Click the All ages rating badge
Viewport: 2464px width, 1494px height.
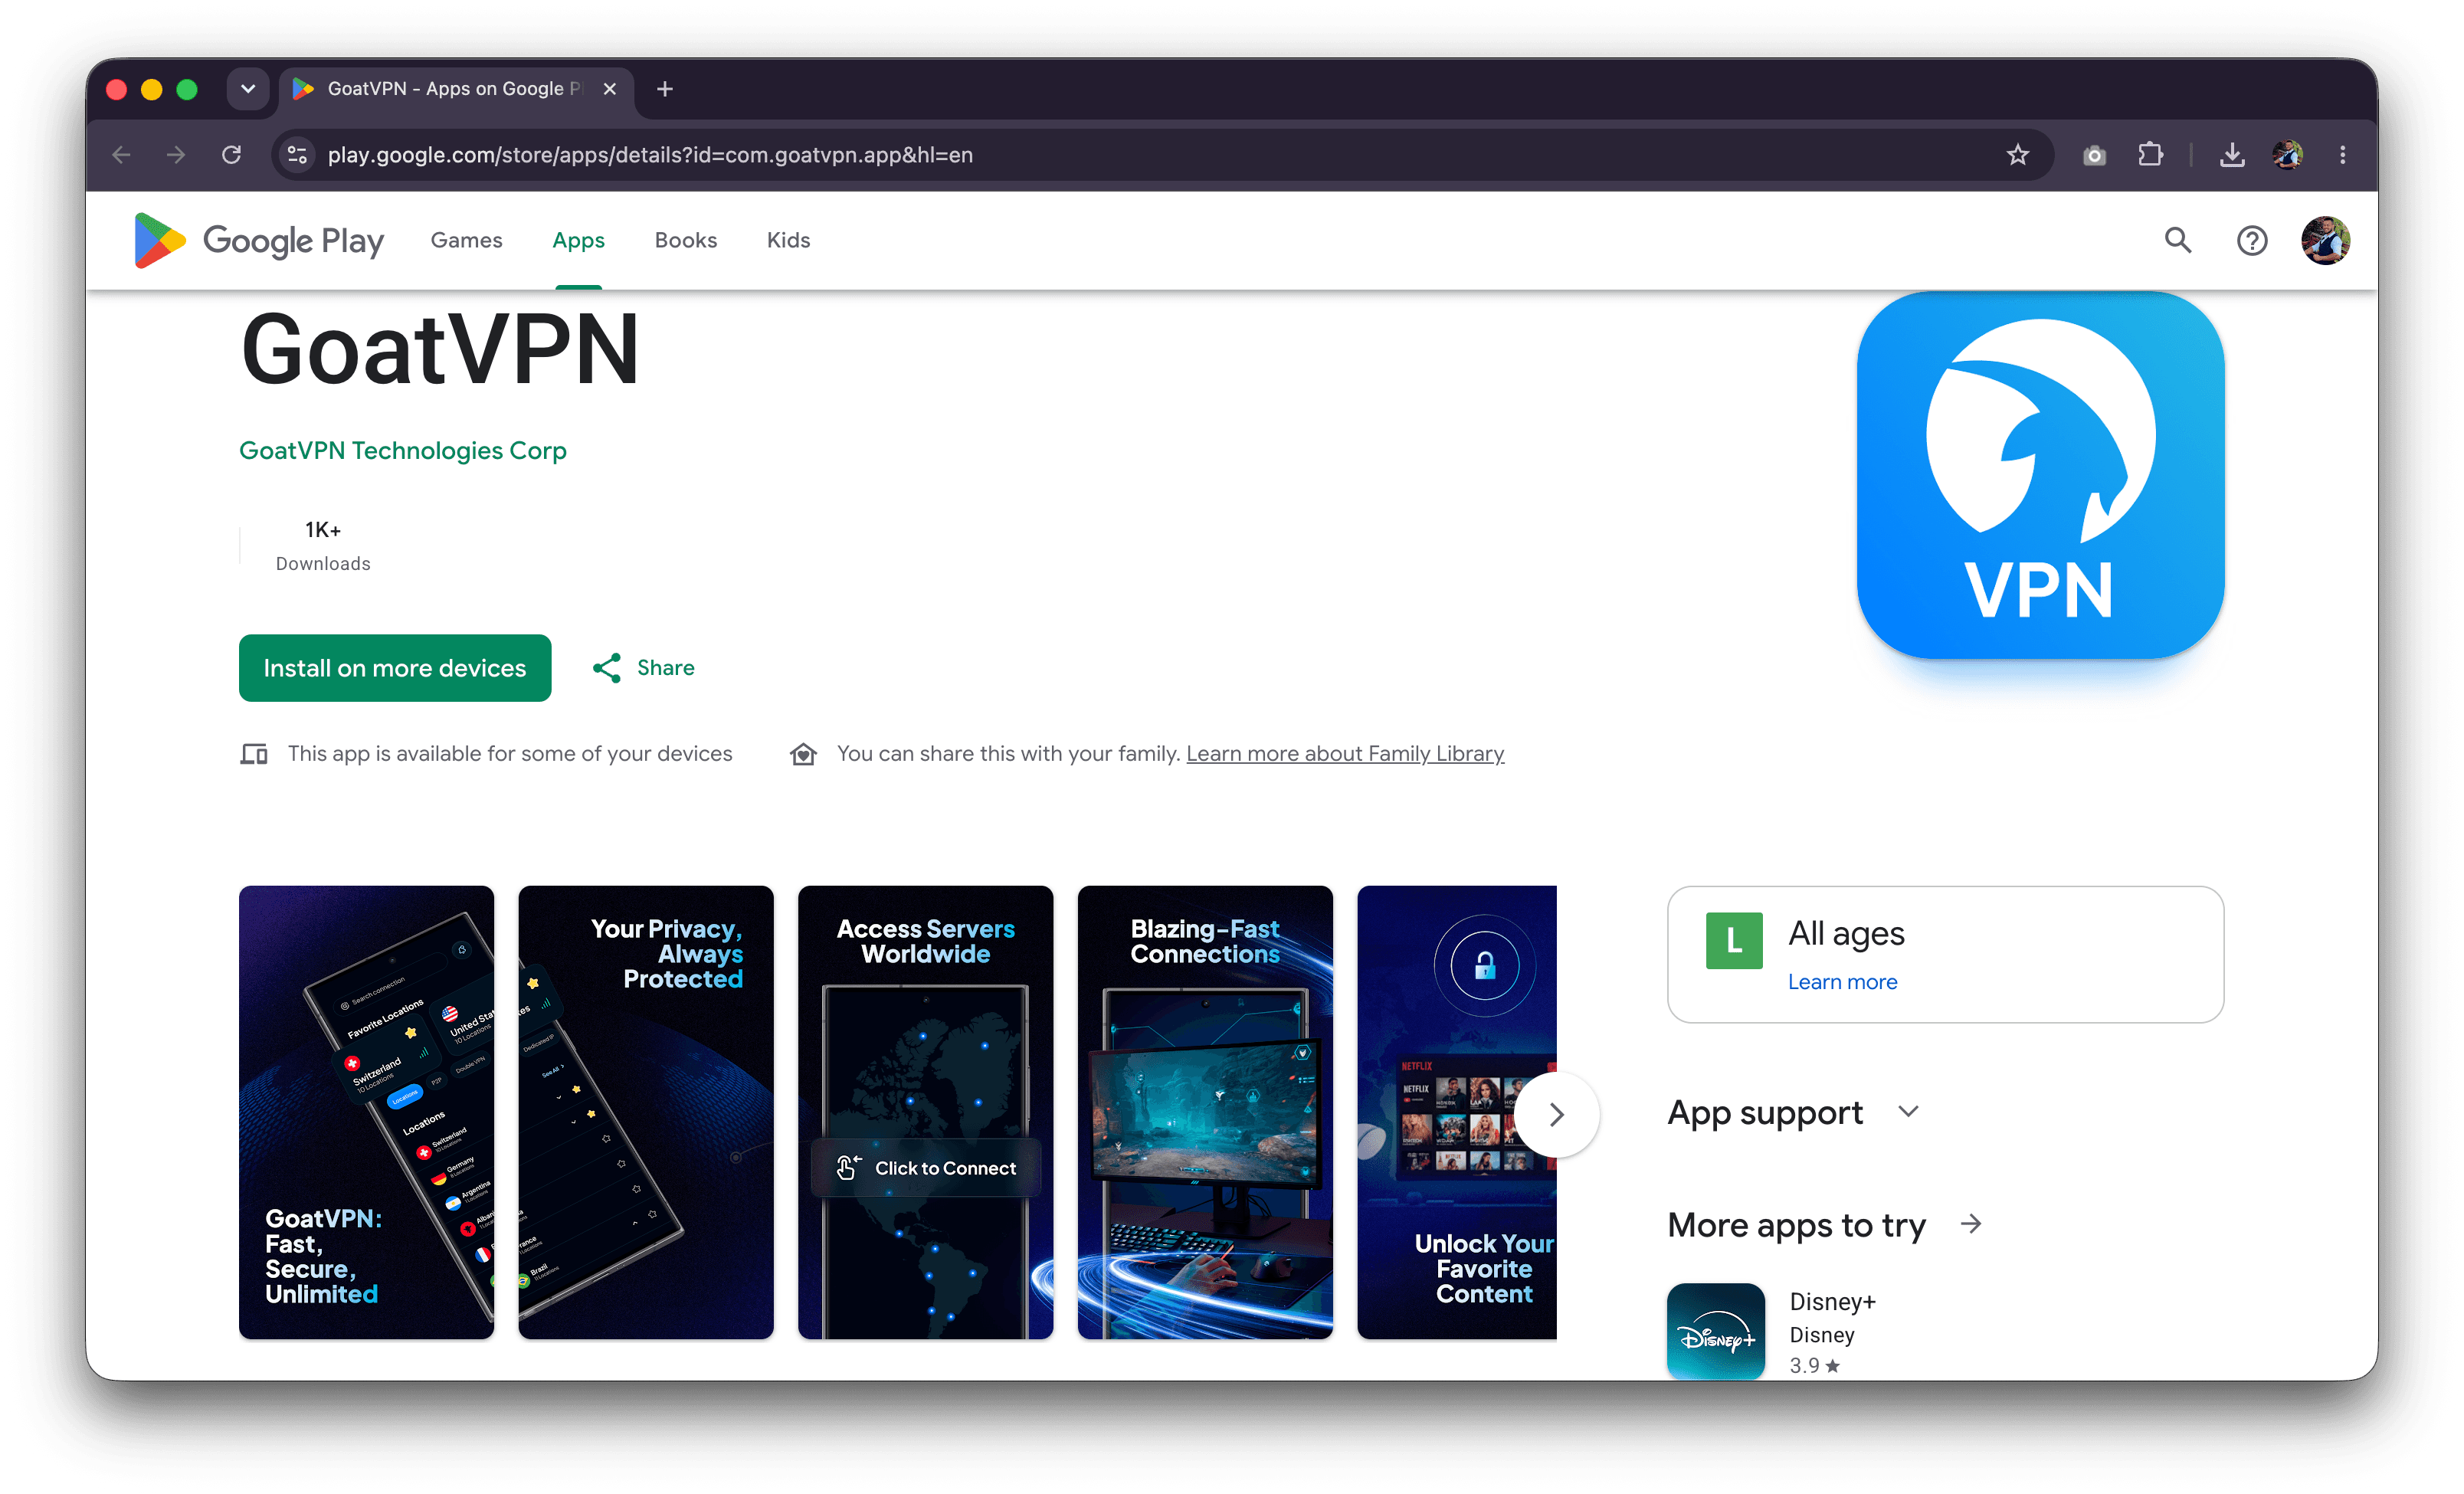point(1734,941)
